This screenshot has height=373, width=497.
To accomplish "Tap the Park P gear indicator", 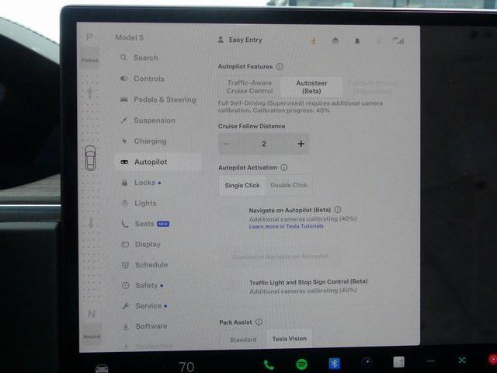I will coord(89,37).
